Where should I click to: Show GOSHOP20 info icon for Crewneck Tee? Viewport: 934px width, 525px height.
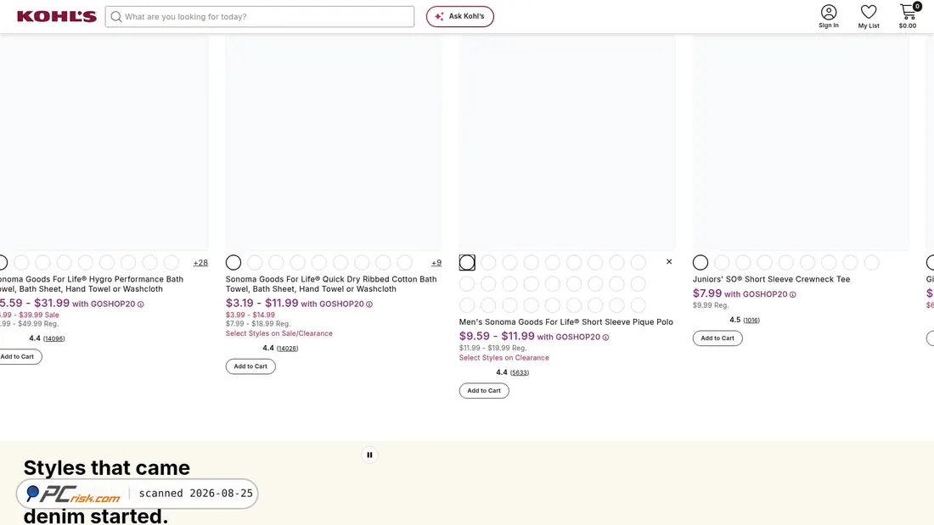pos(793,294)
